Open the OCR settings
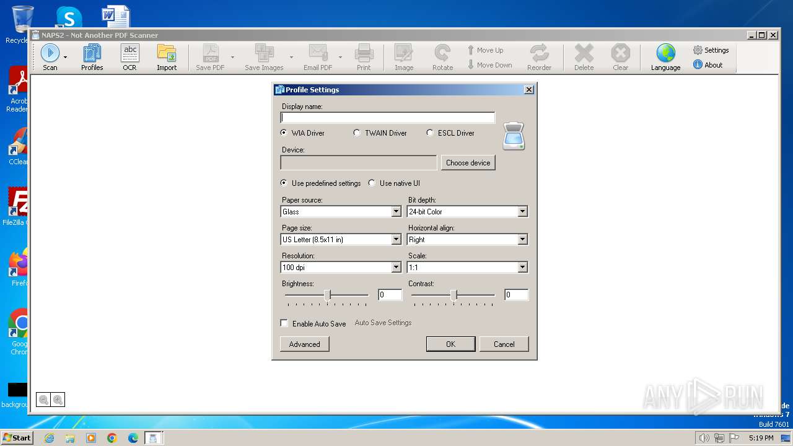The width and height of the screenshot is (793, 446). click(x=129, y=58)
